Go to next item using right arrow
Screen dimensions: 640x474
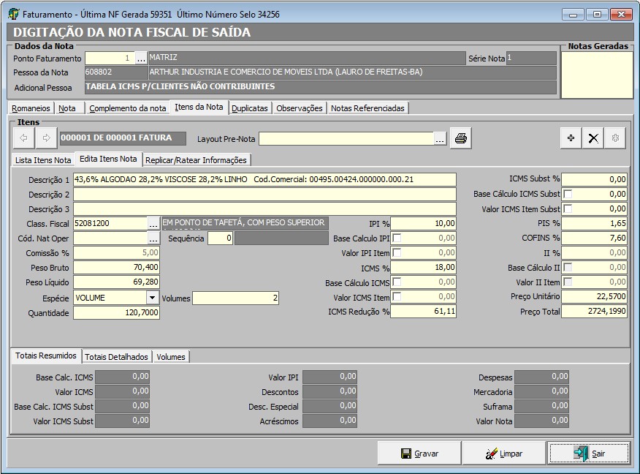46,138
